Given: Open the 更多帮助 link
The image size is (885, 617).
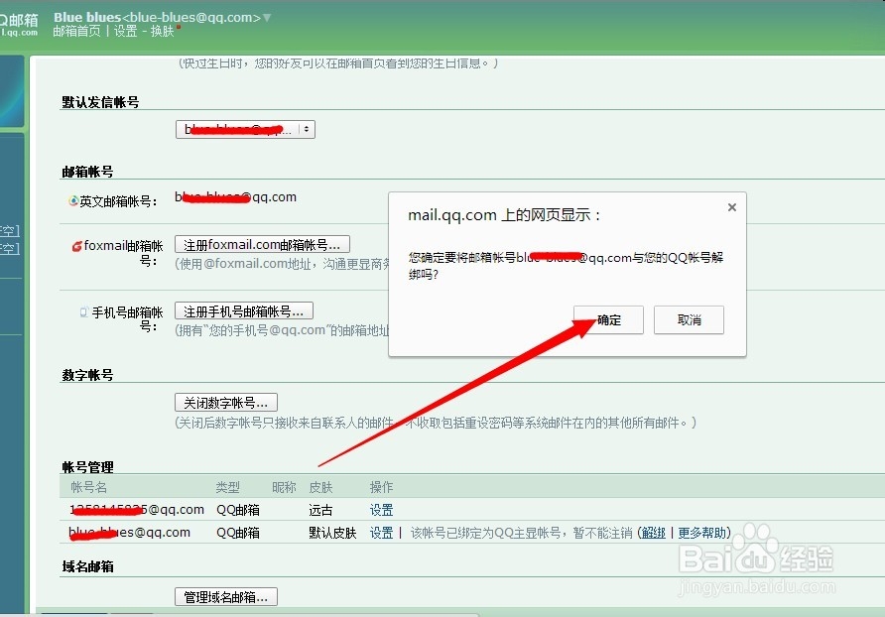Looking at the screenshot, I should pyautogui.click(x=701, y=533).
